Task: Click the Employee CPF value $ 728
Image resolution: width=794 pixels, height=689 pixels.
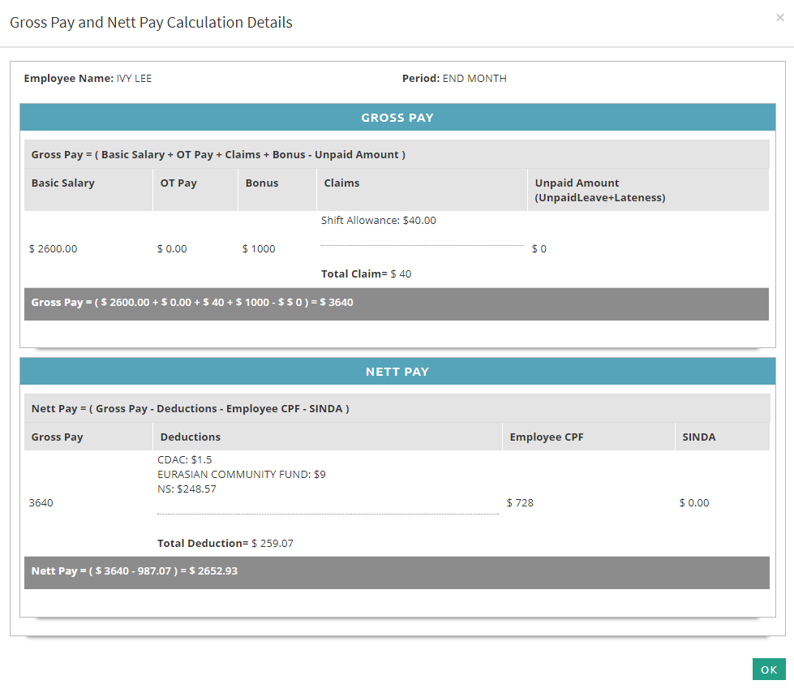Action: 520,503
